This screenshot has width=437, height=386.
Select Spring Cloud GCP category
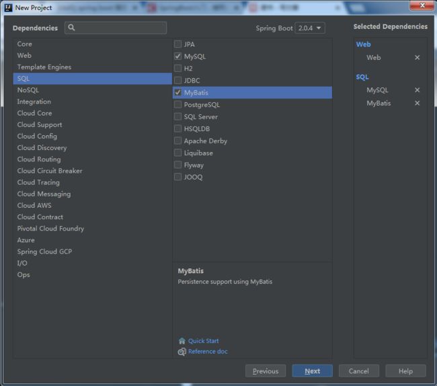pos(93,252)
